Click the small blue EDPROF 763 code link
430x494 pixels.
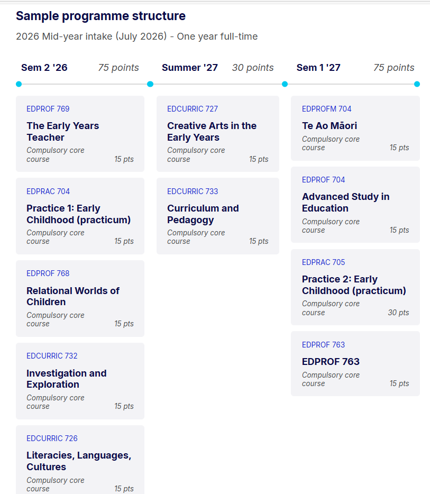click(323, 345)
